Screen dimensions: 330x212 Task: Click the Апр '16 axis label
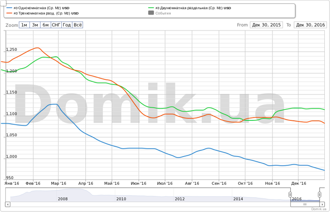click(85, 183)
